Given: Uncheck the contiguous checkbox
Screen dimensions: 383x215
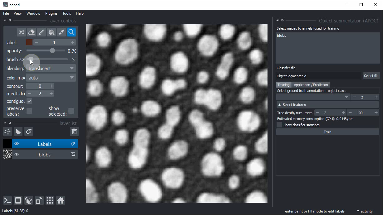Looking at the screenshot, I should pyautogui.click(x=29, y=101).
